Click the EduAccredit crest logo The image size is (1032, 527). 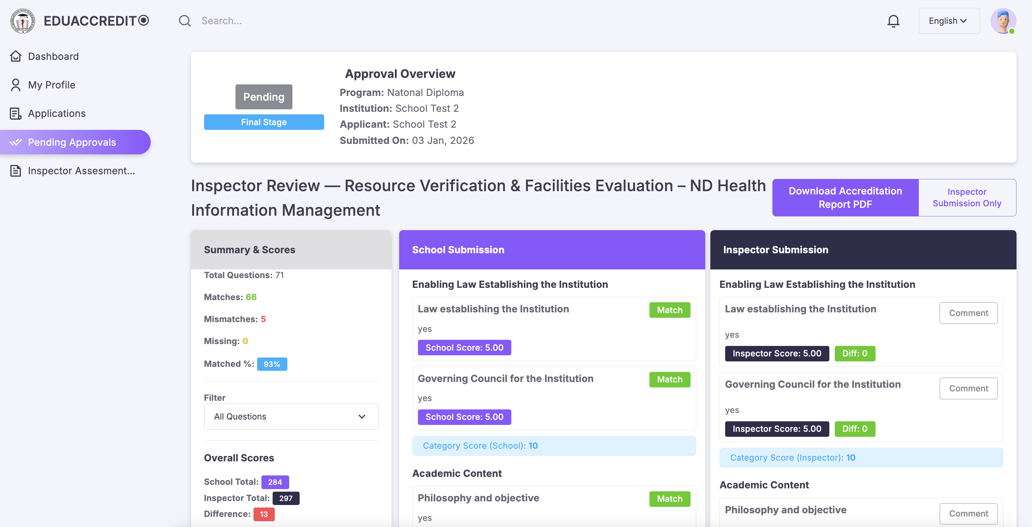(x=22, y=21)
